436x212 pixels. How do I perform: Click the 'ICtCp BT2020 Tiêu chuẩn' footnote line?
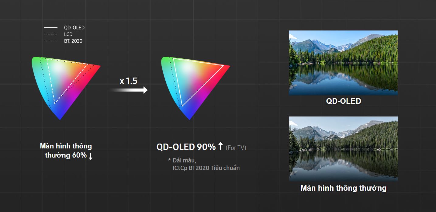pyautogui.click(x=206, y=168)
